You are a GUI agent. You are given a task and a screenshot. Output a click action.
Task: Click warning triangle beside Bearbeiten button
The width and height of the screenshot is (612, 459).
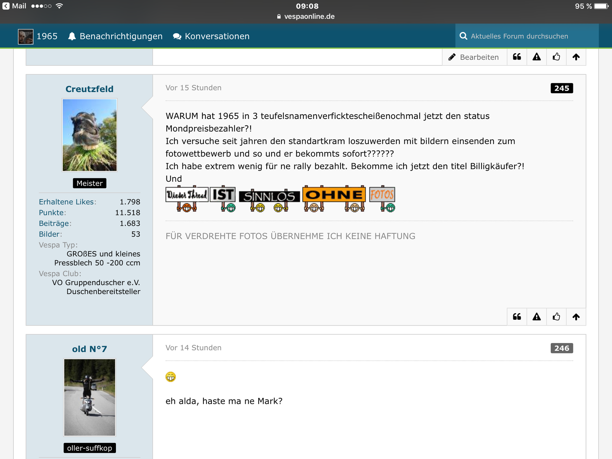[537, 57]
